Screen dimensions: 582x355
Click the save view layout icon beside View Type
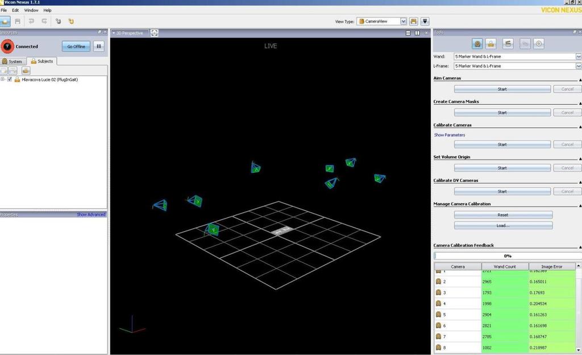pos(414,22)
